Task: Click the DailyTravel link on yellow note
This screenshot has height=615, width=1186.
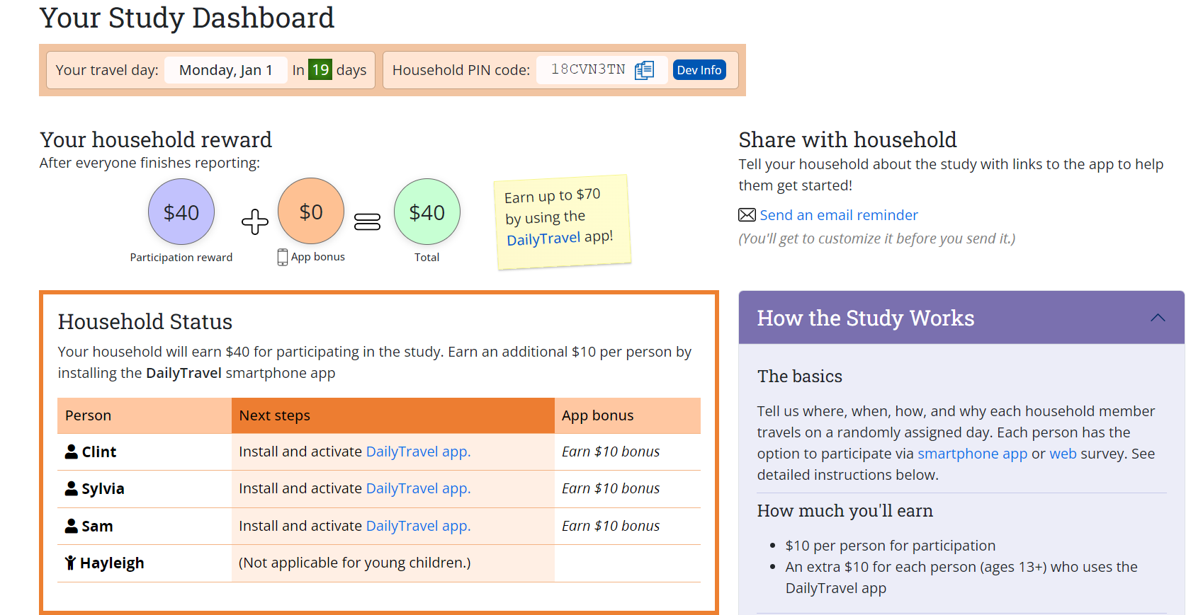Action: click(543, 239)
